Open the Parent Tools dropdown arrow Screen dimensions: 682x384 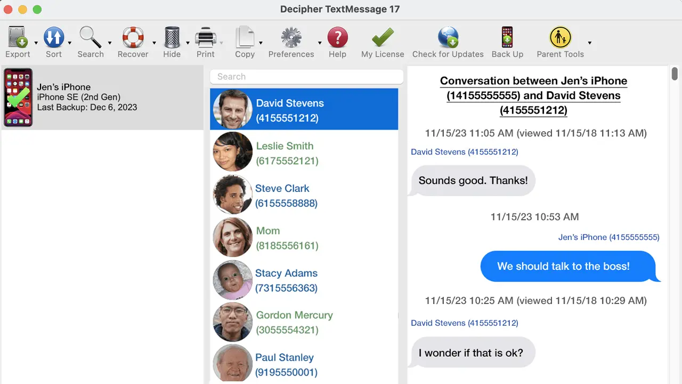coord(589,43)
